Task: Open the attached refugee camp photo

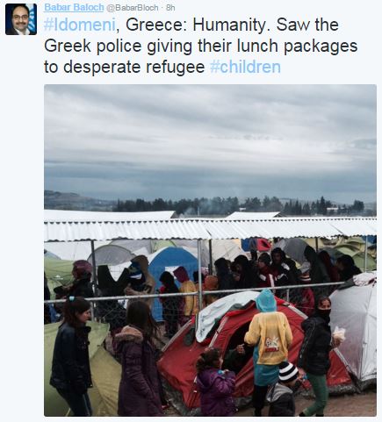Action: click(x=210, y=250)
